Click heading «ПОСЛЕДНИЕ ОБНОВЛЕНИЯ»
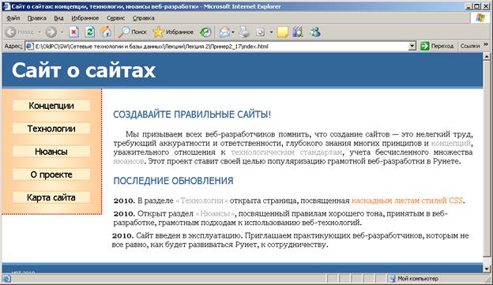Viewport: 493px width, 285px height. click(173, 181)
